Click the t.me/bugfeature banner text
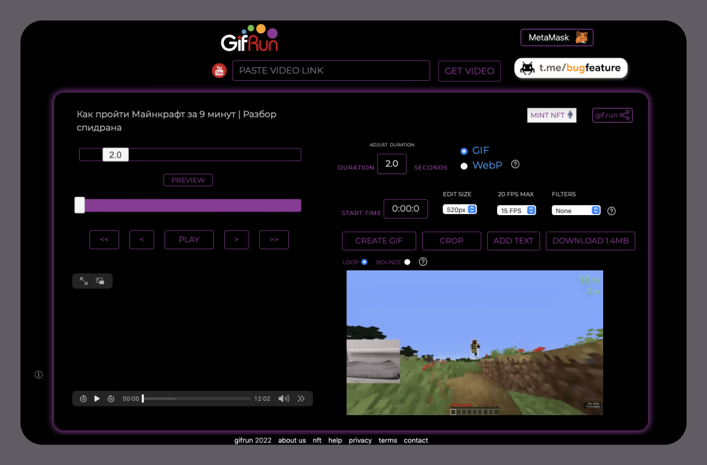The image size is (707, 465). (580, 69)
